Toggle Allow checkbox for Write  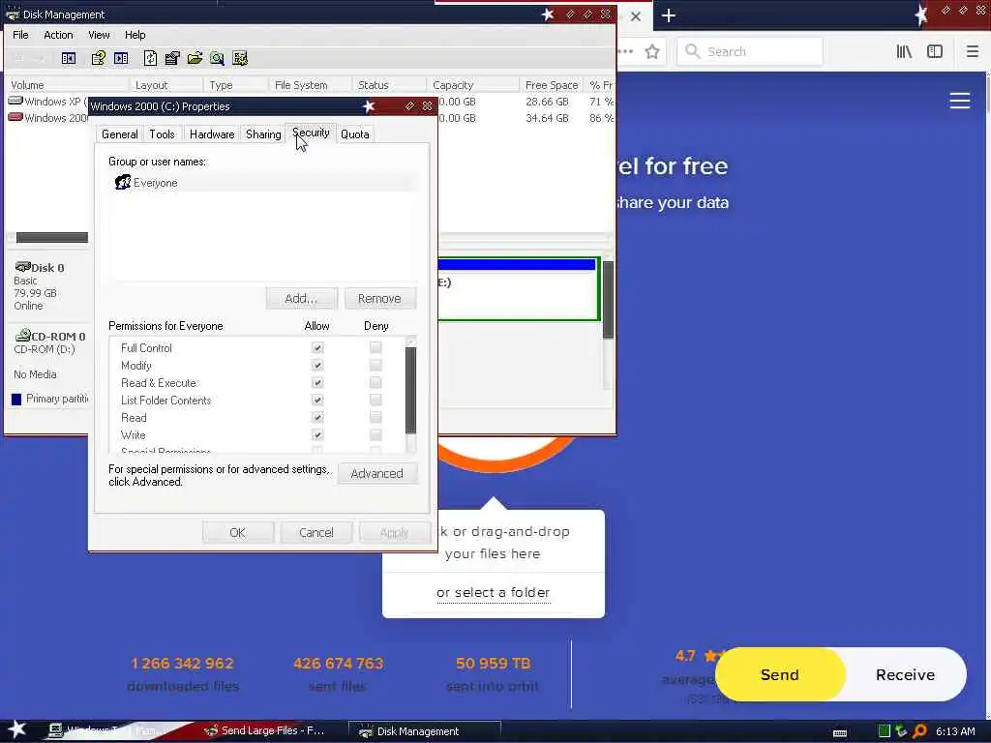pyautogui.click(x=317, y=434)
